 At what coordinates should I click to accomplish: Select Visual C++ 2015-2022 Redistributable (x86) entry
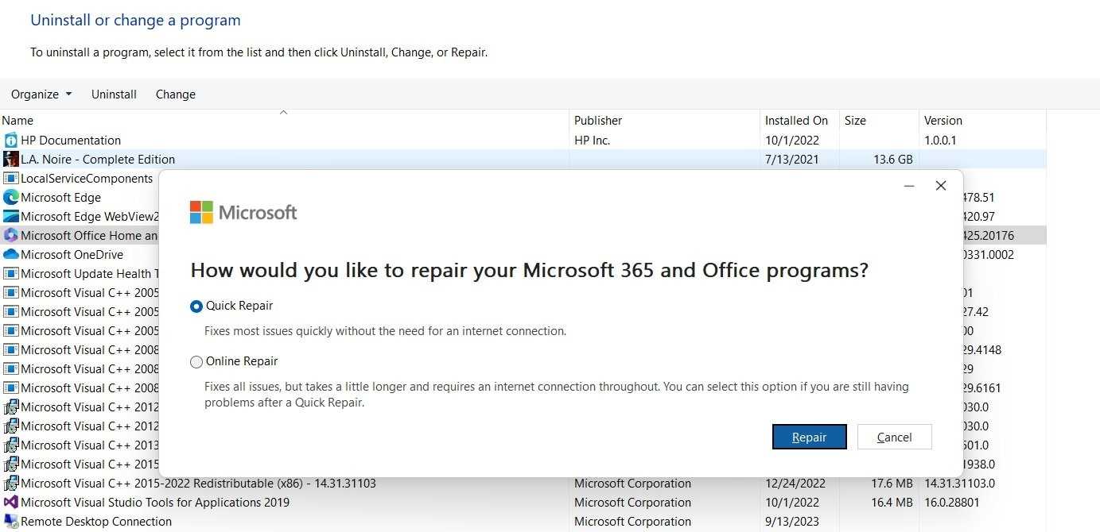198,484
